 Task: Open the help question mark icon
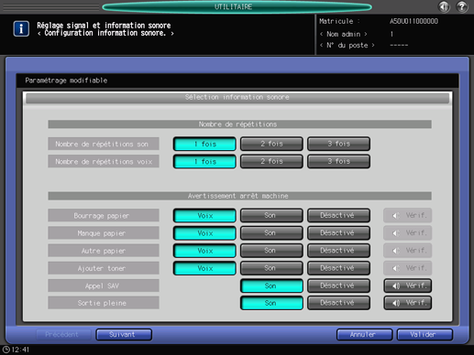click(462, 6)
